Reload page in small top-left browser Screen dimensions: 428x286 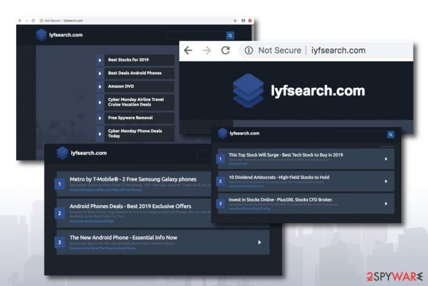point(33,21)
